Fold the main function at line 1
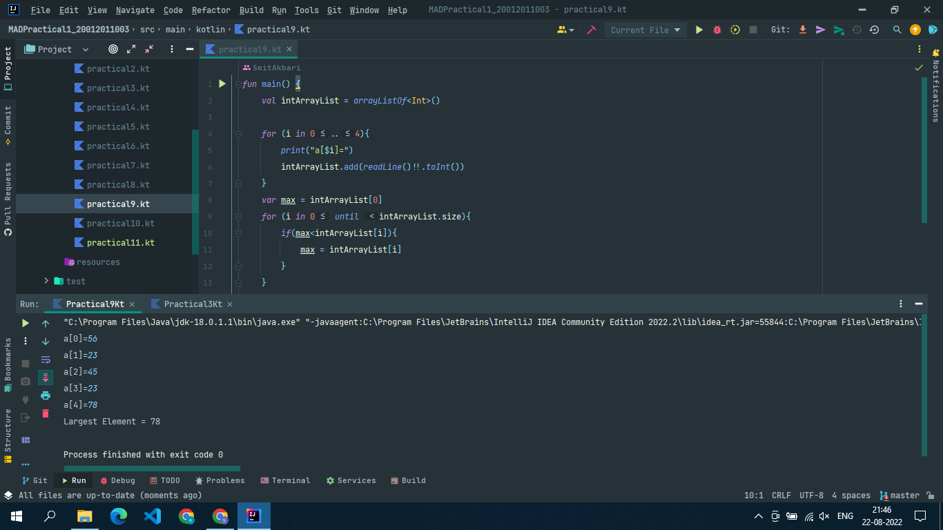943x530 pixels. tap(237, 84)
